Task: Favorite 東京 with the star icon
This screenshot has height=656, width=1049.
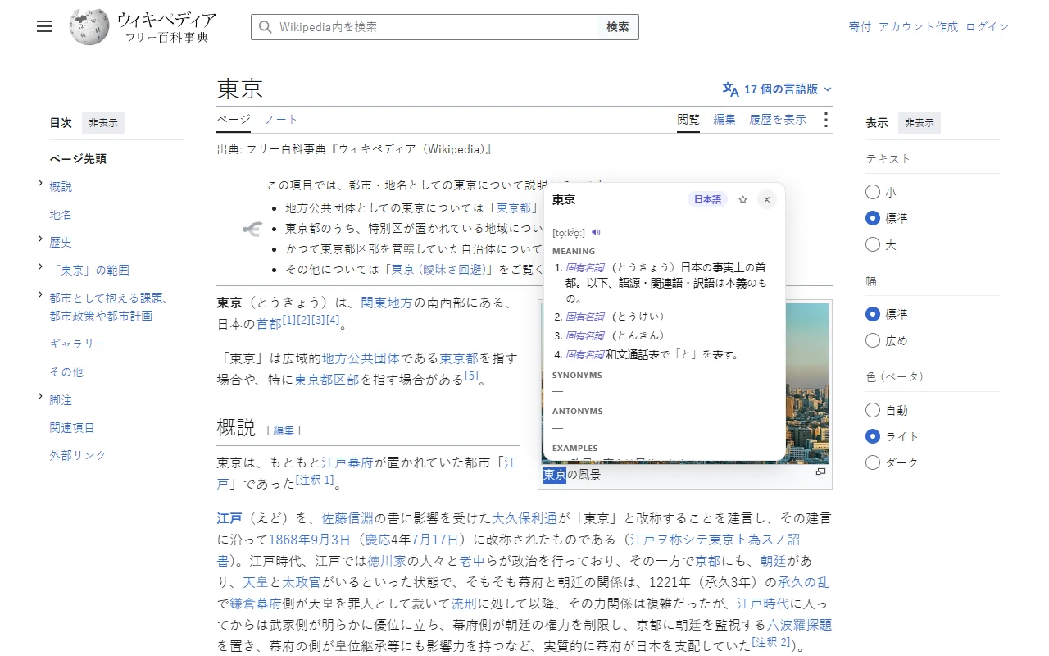Action: click(x=742, y=199)
